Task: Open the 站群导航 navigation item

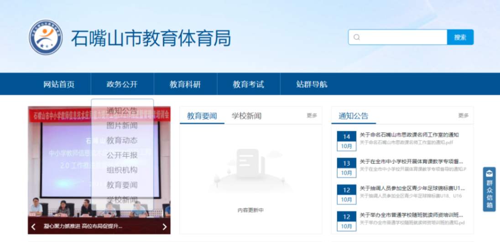Action: pos(312,84)
